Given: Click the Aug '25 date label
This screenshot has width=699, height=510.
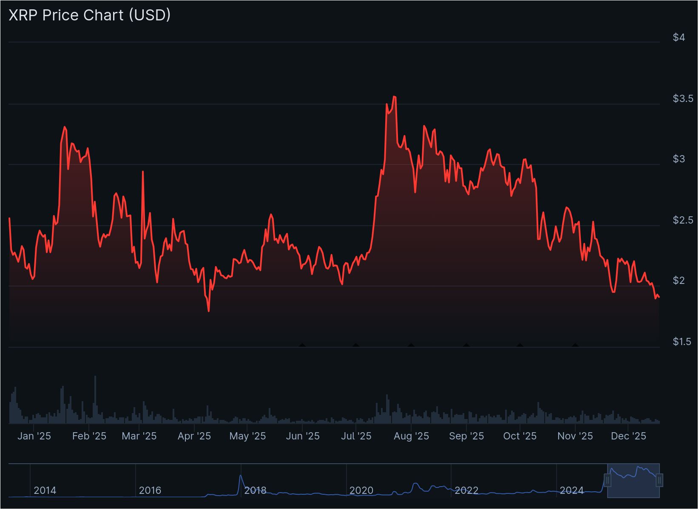Looking at the screenshot, I should 411,436.
